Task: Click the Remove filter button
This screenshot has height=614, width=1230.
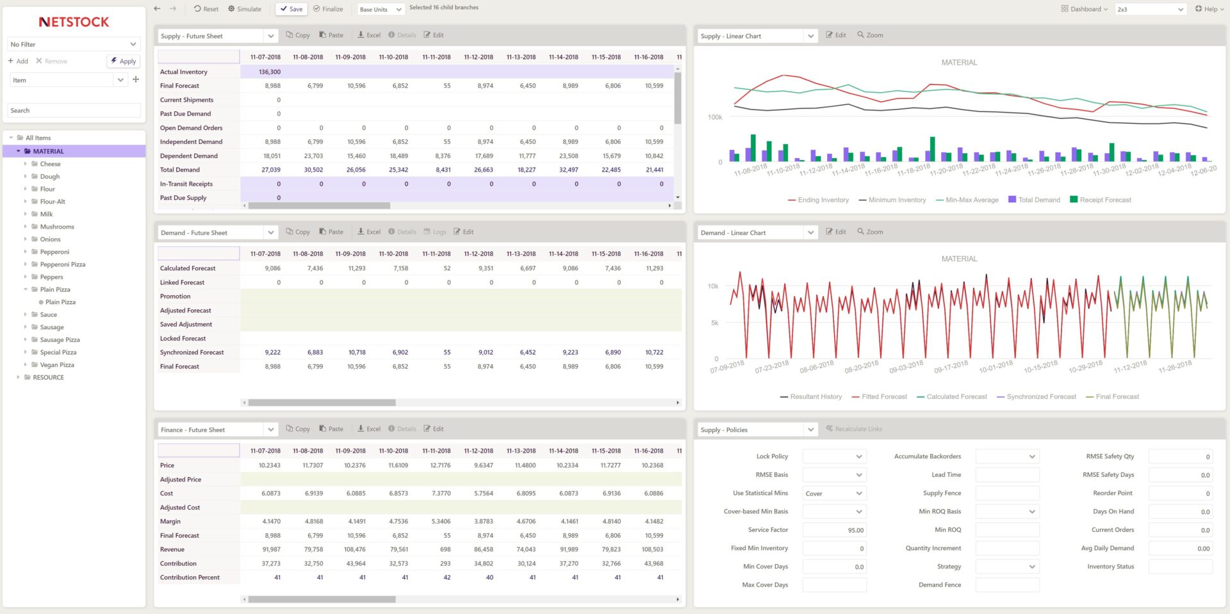Action: (51, 61)
